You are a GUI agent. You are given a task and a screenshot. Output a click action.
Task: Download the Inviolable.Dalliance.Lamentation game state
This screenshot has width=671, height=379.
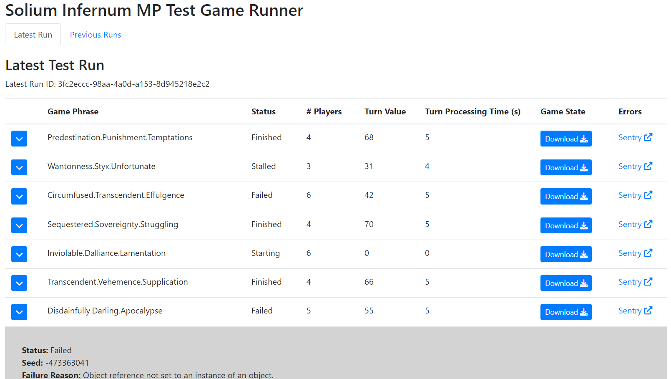tap(565, 254)
